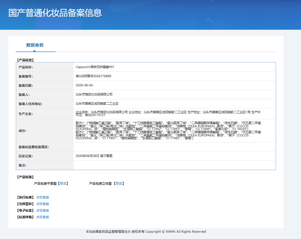
Task: Click the 备案后监督检查情况 row label
Action: tap(34, 147)
